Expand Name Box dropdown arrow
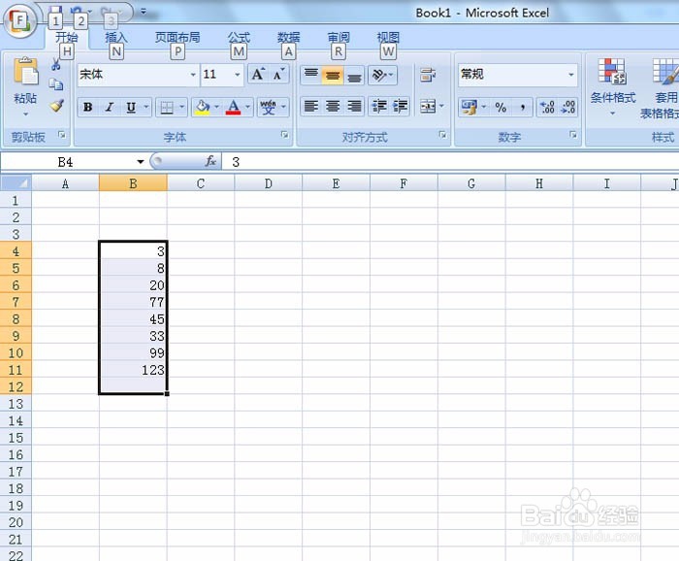The width and height of the screenshot is (679, 561). click(x=141, y=162)
